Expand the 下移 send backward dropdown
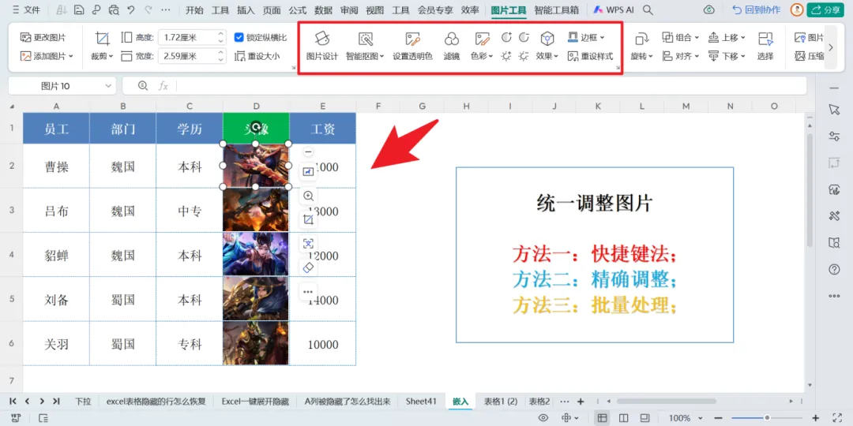The width and height of the screenshot is (853, 426). [x=742, y=56]
